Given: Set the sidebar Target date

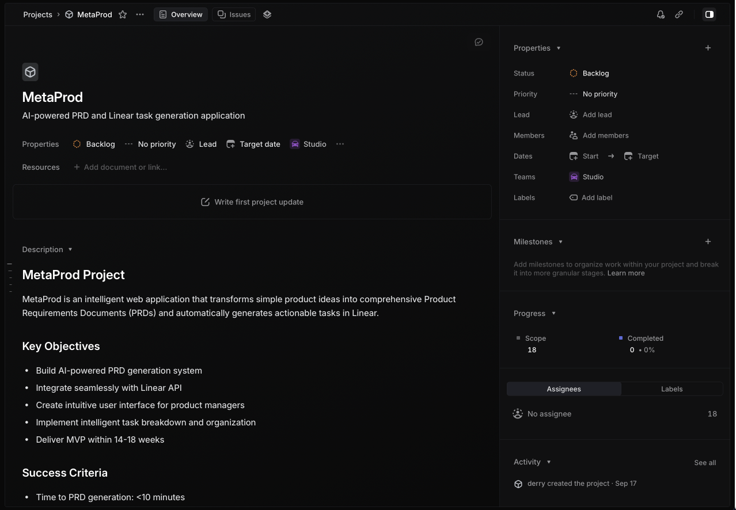Looking at the screenshot, I should tap(642, 156).
